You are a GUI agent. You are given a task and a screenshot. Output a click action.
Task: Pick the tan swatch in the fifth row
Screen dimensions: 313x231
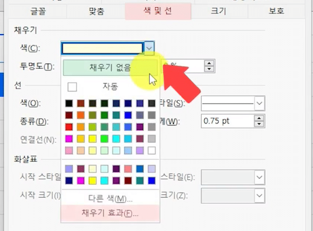point(81,150)
